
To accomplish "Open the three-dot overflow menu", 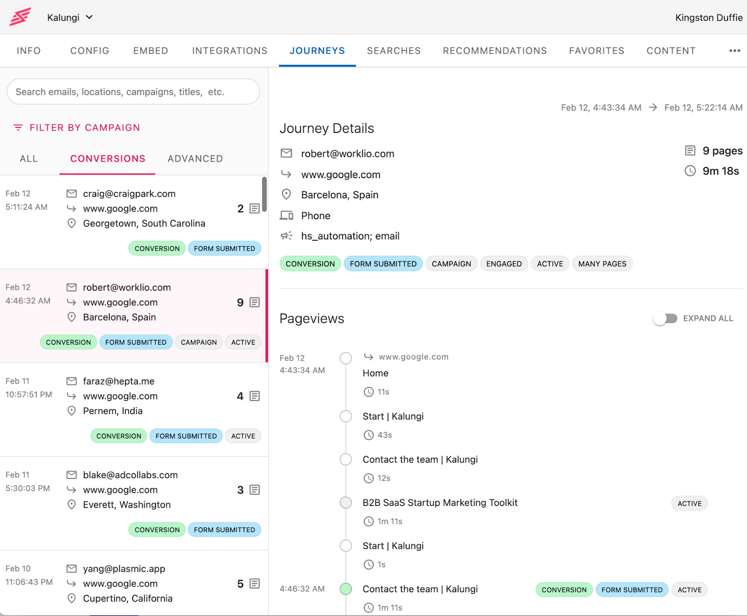I will click(x=734, y=51).
